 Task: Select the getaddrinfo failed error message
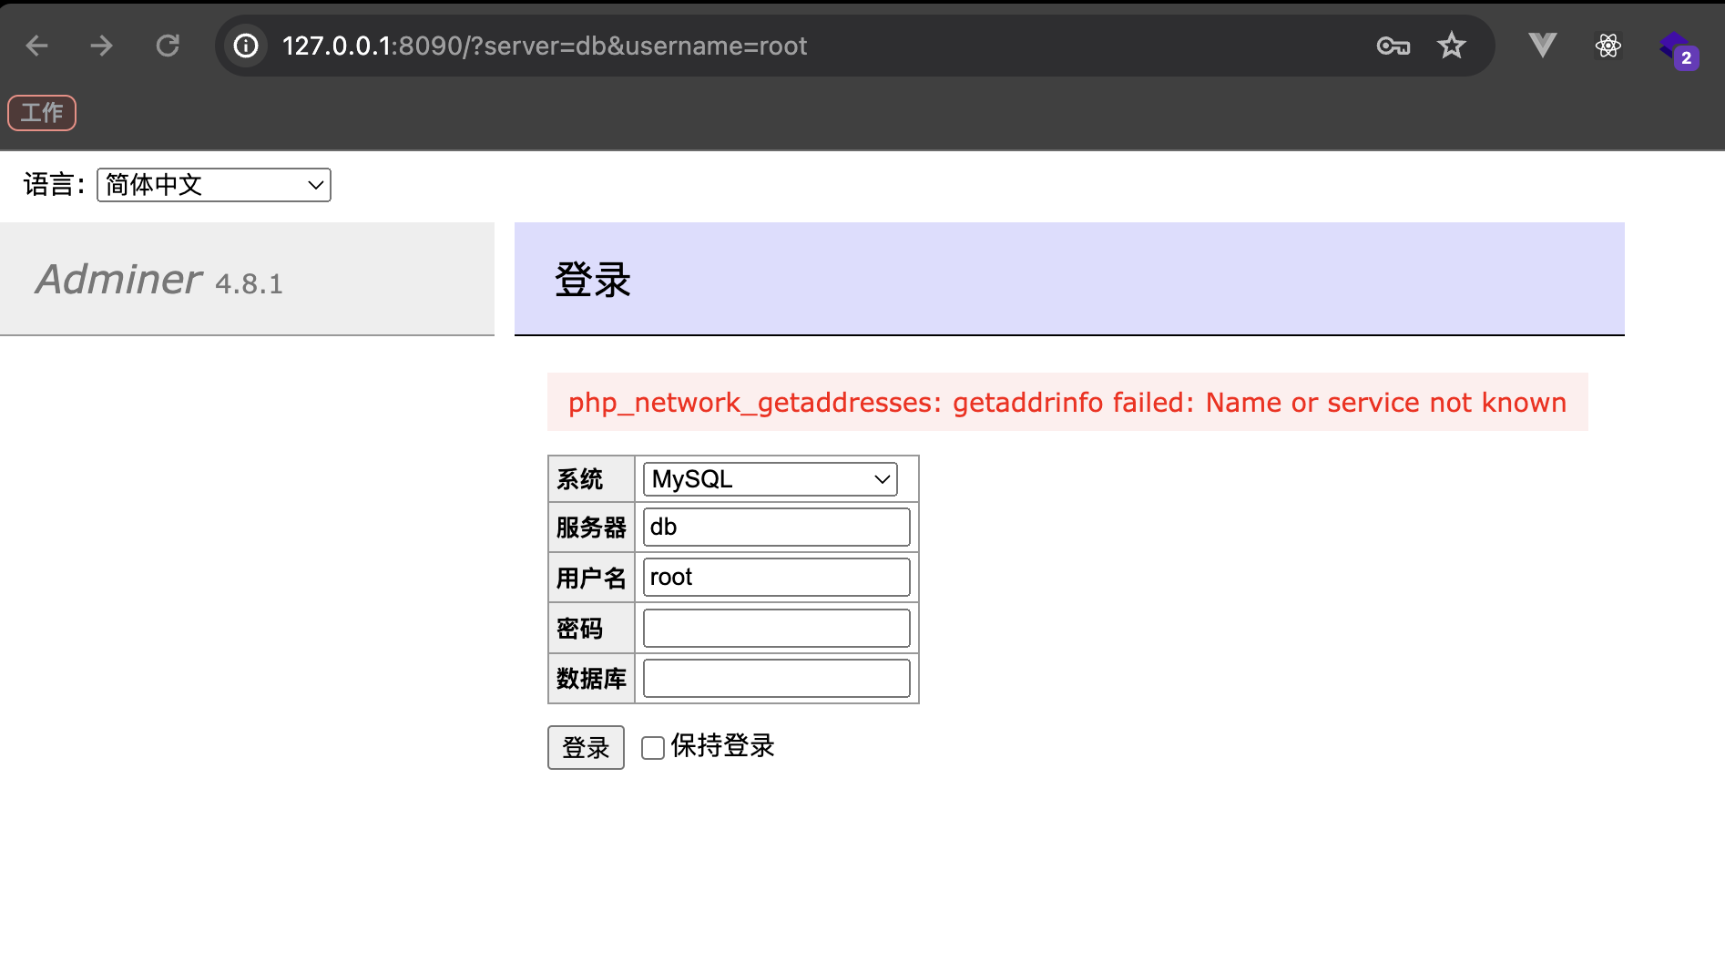[x=1067, y=403]
